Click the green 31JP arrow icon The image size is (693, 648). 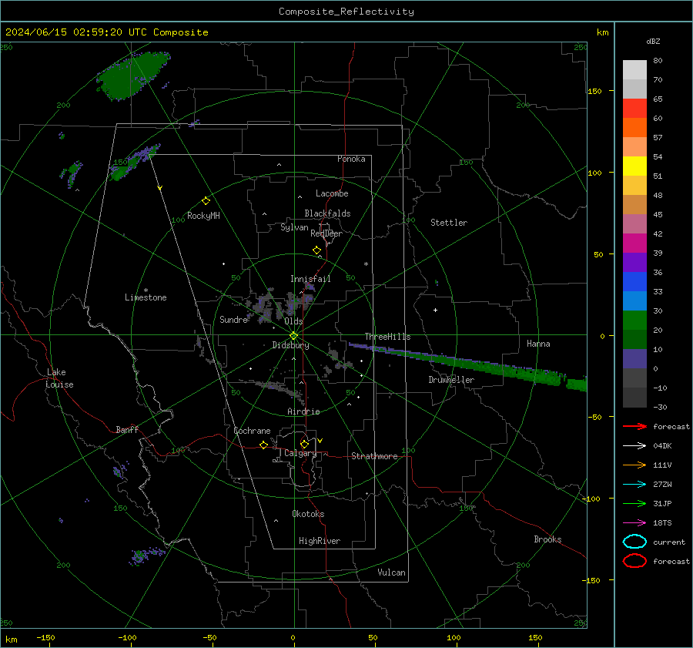tap(634, 503)
